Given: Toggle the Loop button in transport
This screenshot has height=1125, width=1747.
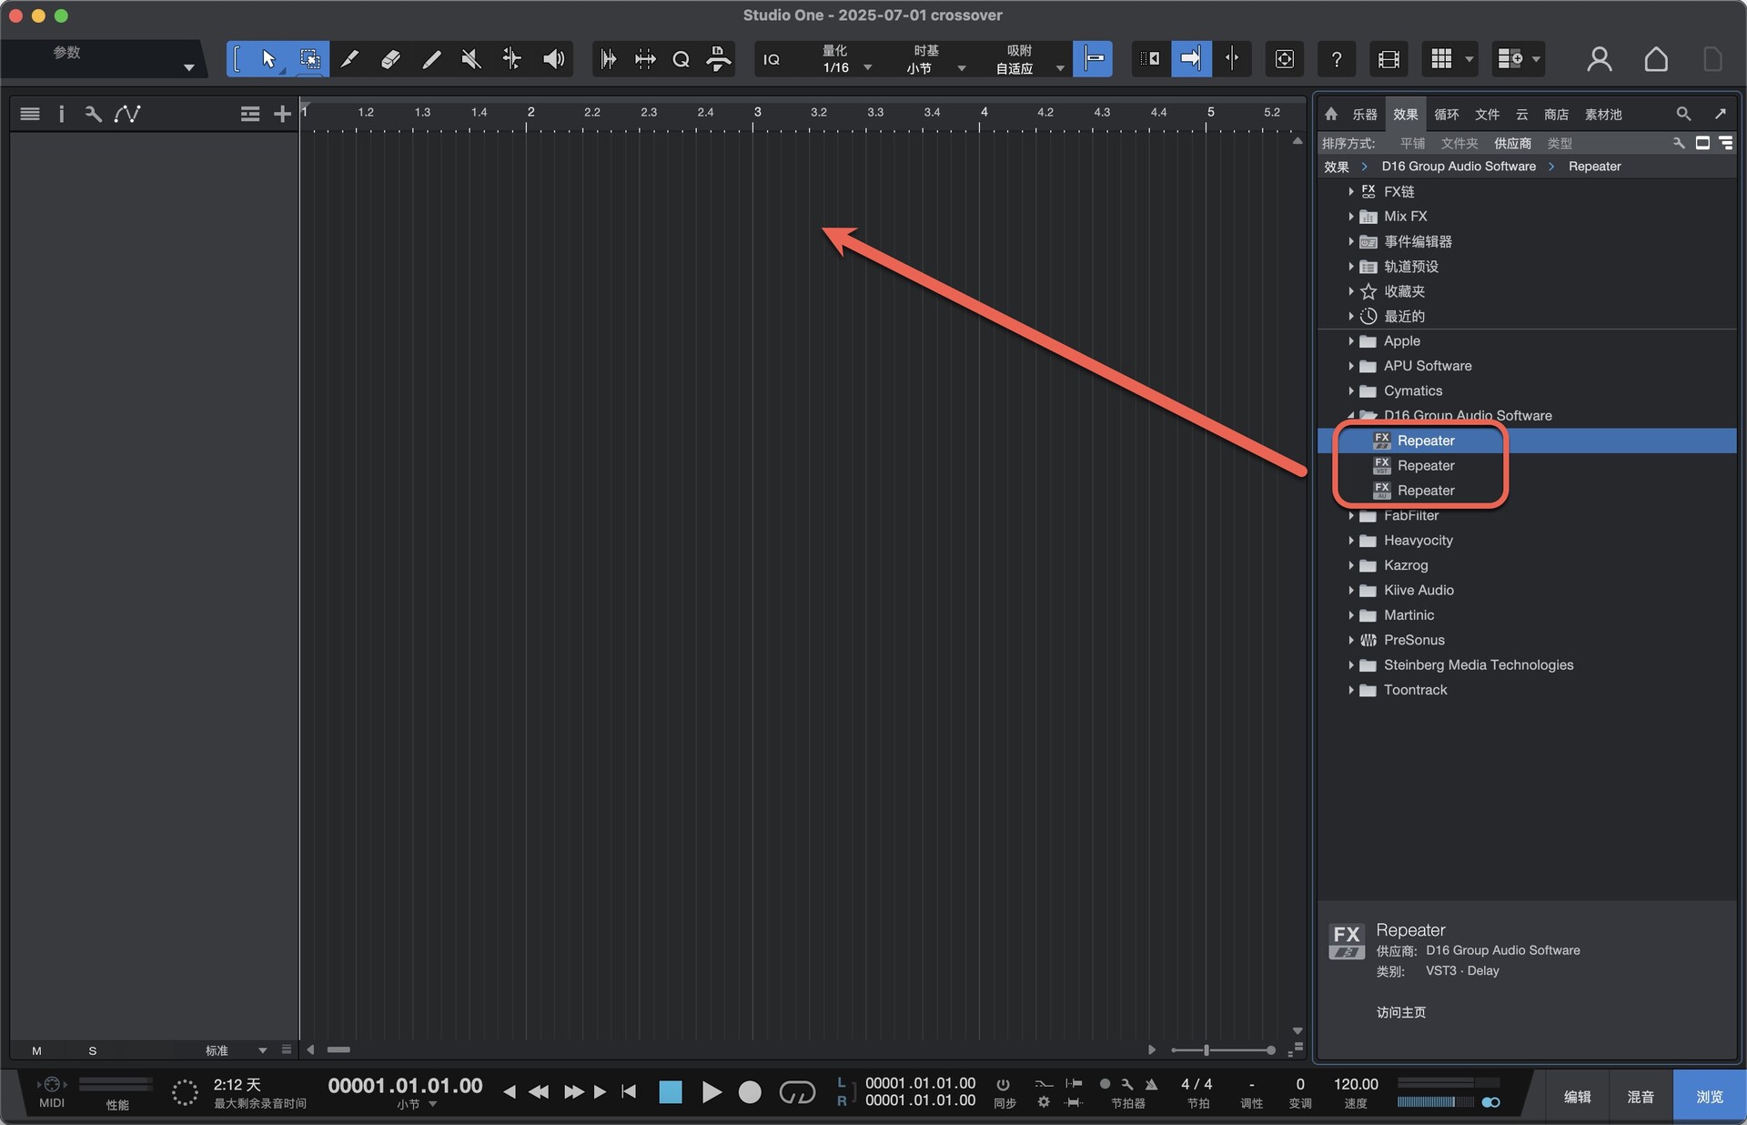Looking at the screenshot, I should pyautogui.click(x=797, y=1091).
